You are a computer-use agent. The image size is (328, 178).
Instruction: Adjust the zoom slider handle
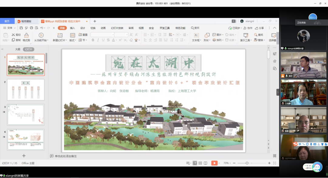247,163
